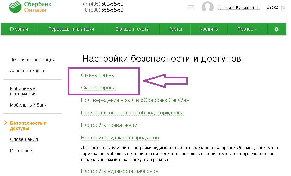
Task: Open the Вклады и счета tab
Action: [x=132, y=29]
